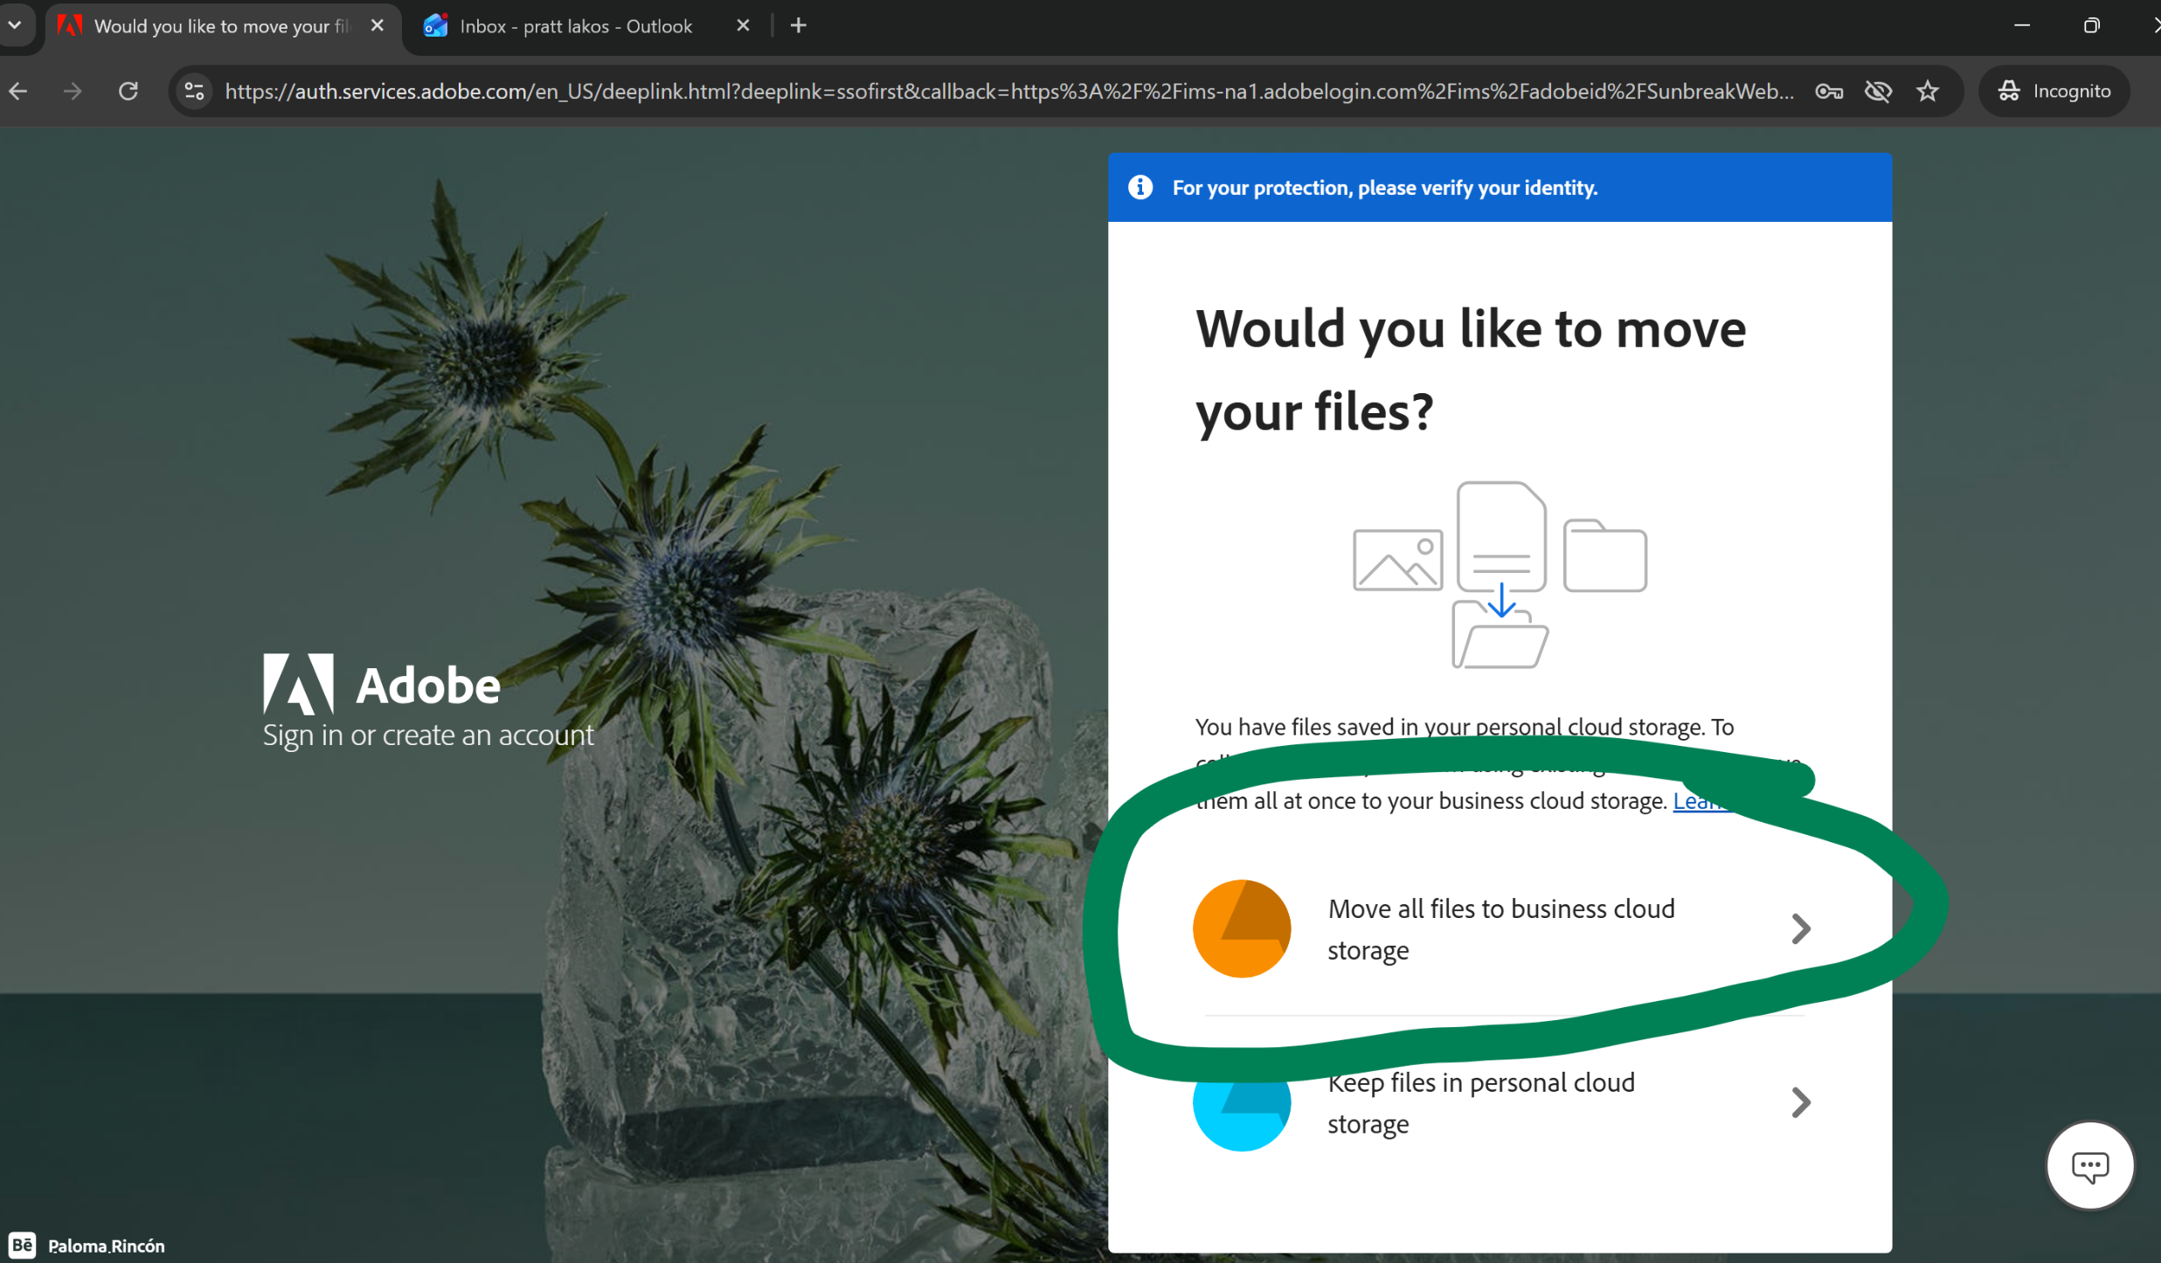
Task: Click the third-party cookies blocked eye icon
Action: (x=1878, y=91)
